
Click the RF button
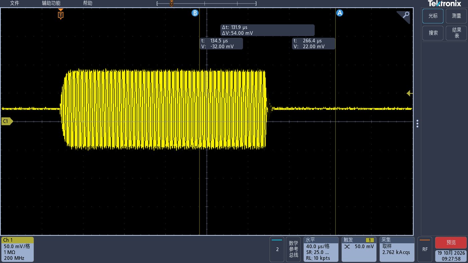[x=425, y=249]
